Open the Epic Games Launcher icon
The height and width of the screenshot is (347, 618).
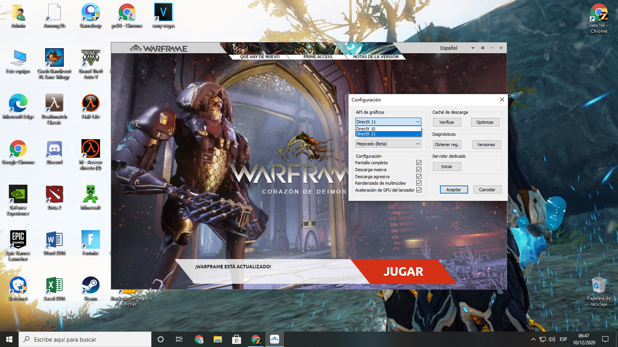pyautogui.click(x=18, y=246)
